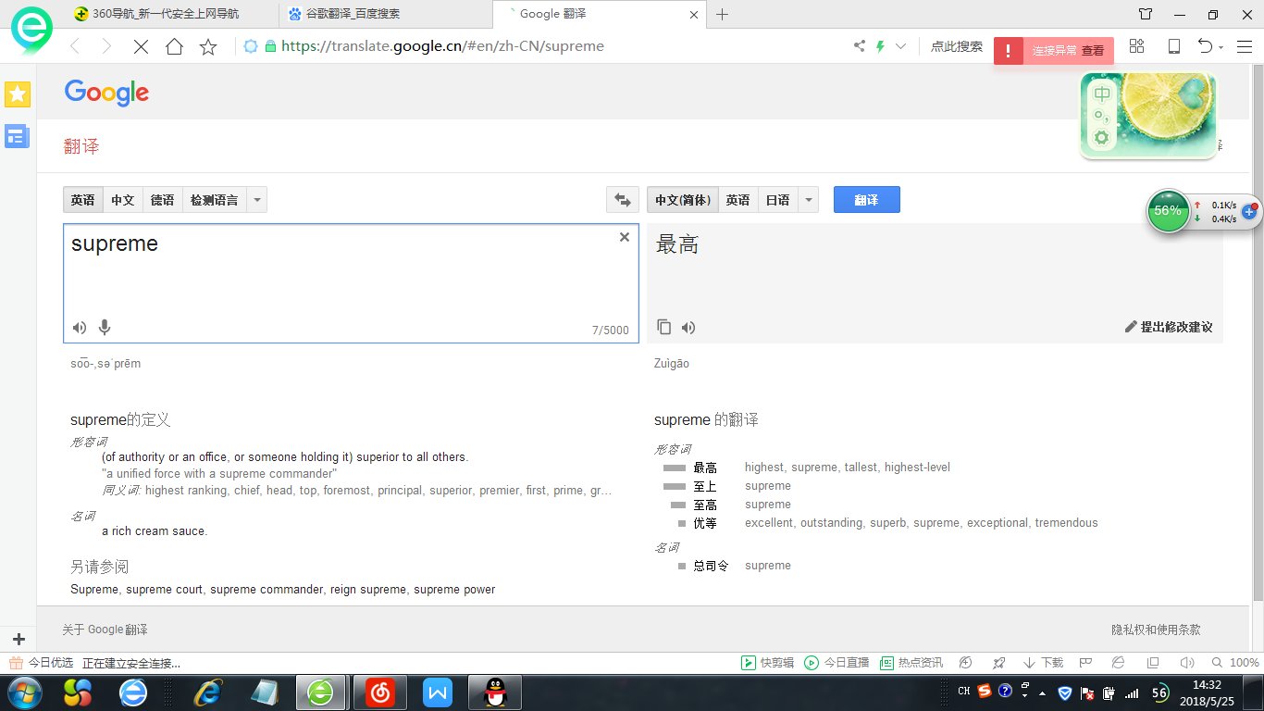Copy the translation using the copy icon

click(x=663, y=327)
